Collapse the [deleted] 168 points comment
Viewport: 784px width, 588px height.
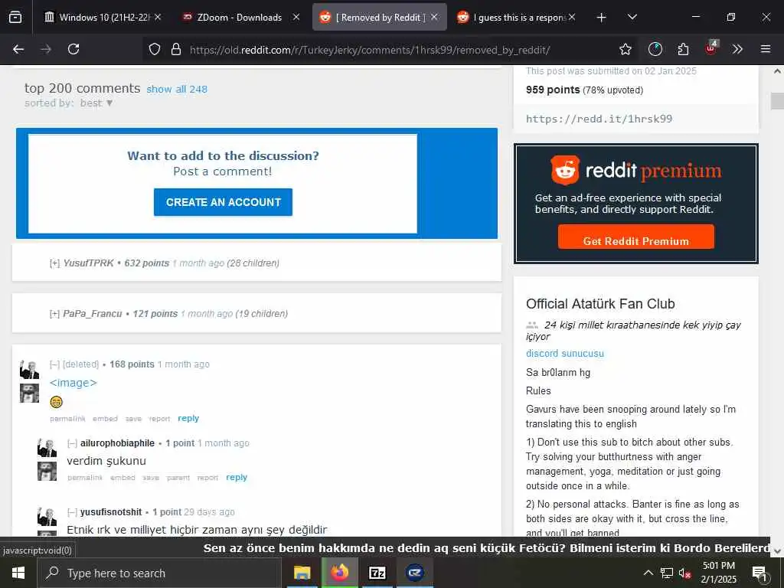click(54, 364)
